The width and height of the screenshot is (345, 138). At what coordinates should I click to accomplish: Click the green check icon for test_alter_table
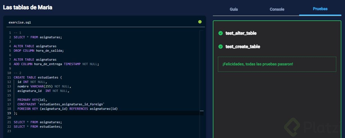[x=220, y=33]
